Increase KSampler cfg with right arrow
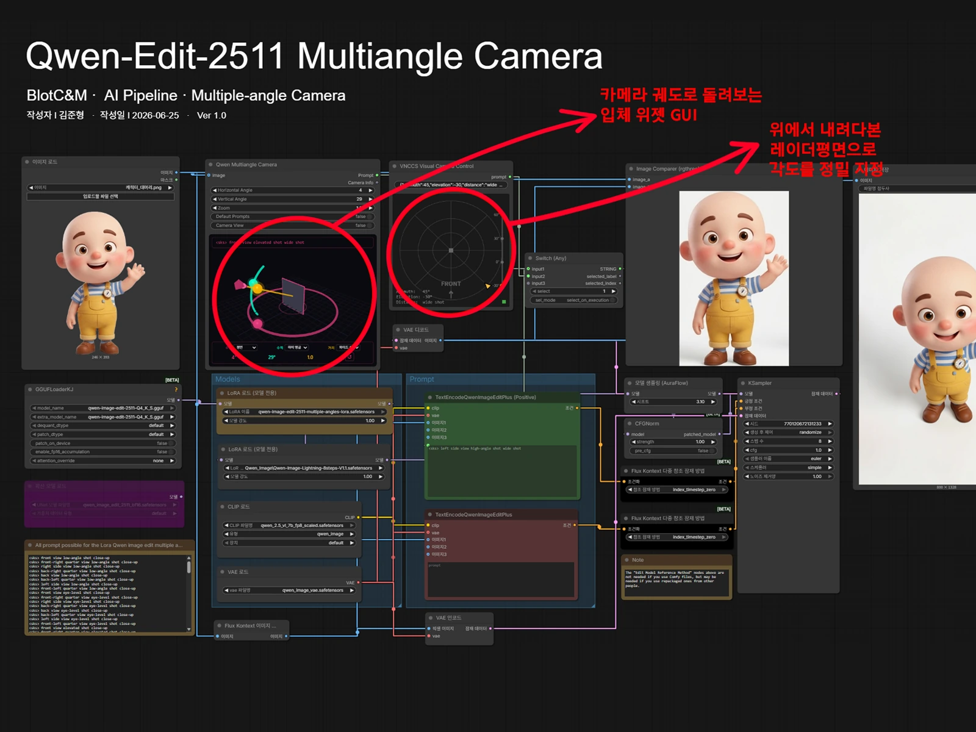The image size is (976, 732). pos(830,450)
